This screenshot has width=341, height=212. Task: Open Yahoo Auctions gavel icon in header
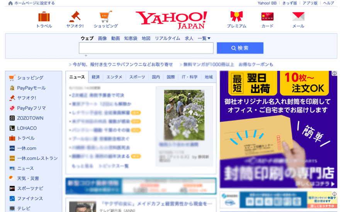(75, 17)
